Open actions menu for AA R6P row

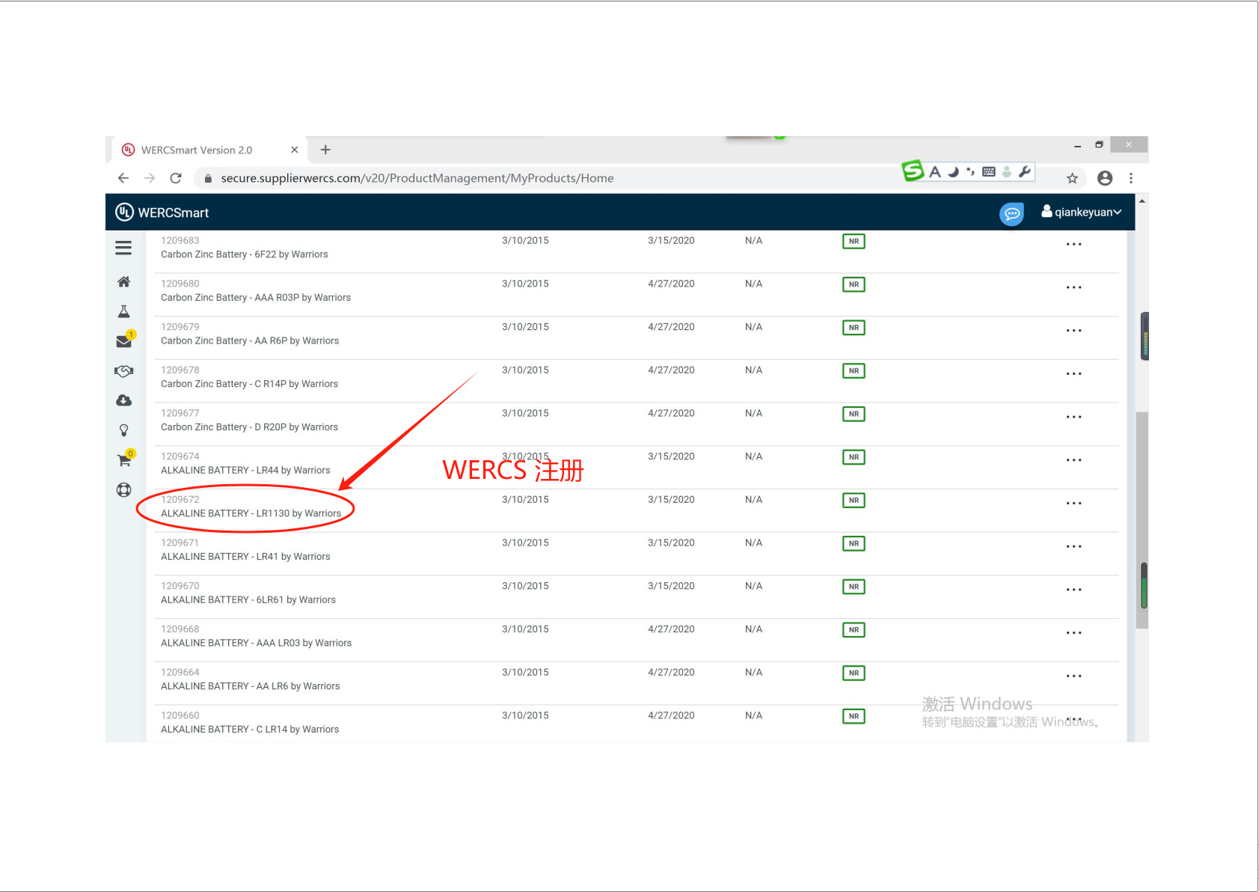tap(1073, 331)
